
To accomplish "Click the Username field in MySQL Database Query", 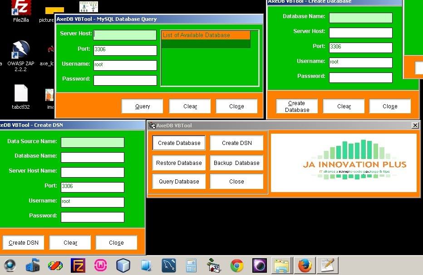I will point(125,65).
